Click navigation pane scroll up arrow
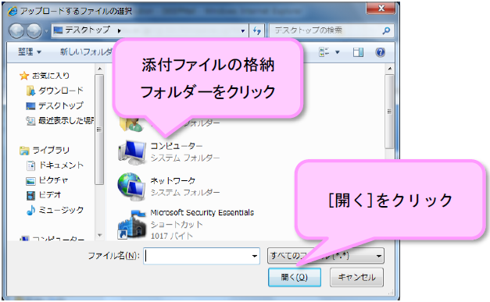490x302 pixels. [99, 69]
